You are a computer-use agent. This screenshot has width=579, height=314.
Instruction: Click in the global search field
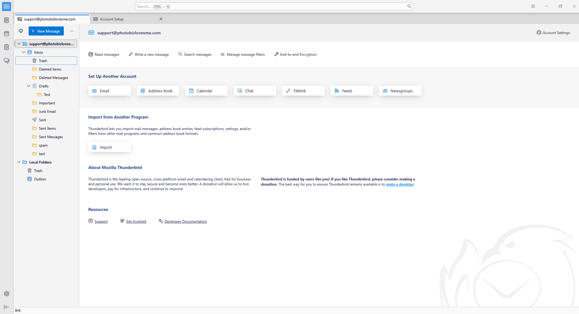point(274,6)
